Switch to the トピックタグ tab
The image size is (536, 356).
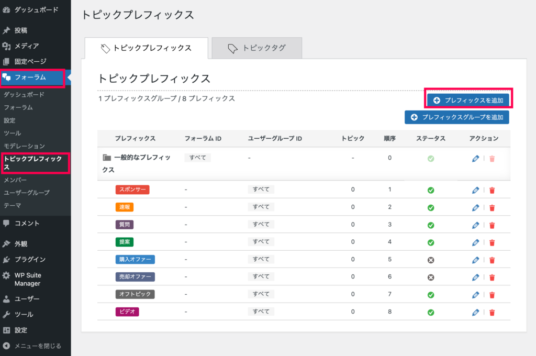click(x=256, y=48)
